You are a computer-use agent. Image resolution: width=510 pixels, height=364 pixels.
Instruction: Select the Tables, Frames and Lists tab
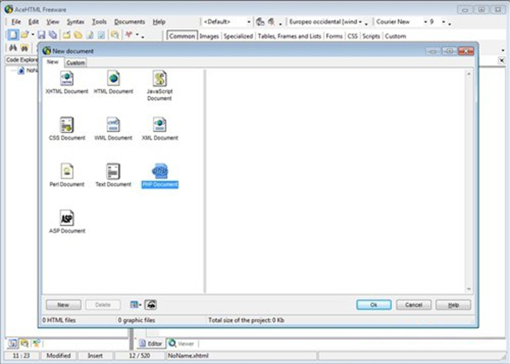[289, 36]
